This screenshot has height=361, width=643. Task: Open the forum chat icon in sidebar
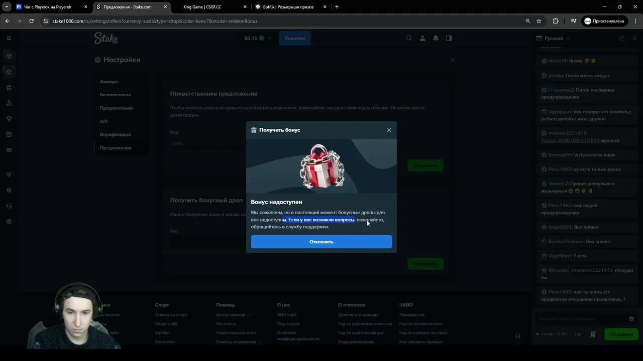coord(9,150)
